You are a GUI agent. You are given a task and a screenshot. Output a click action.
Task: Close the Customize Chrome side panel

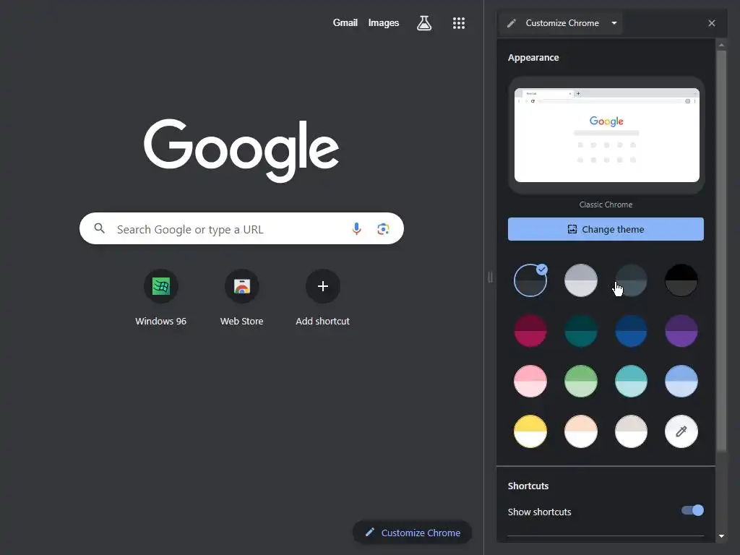(712, 23)
